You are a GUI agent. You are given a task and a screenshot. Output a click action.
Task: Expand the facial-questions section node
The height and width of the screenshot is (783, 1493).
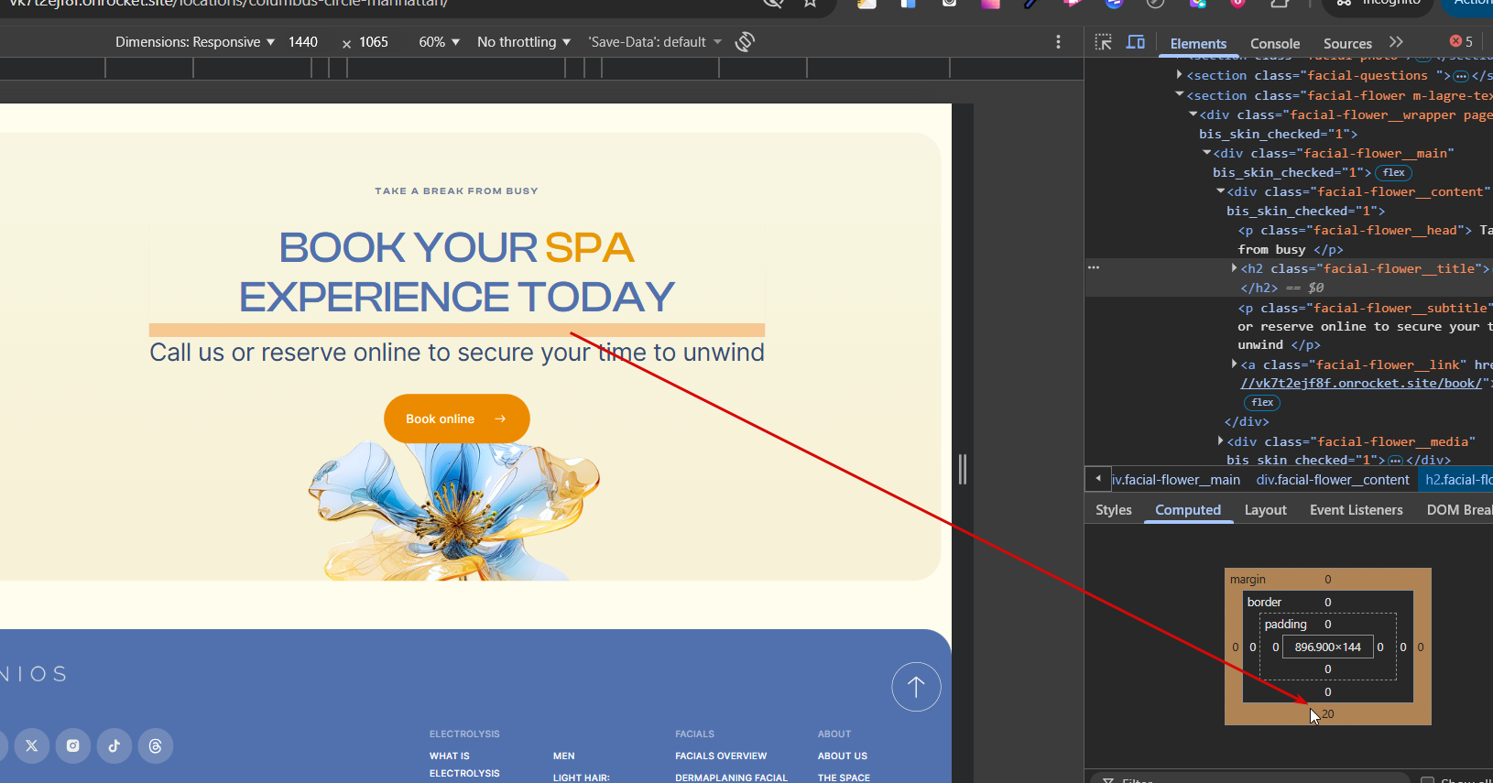(x=1180, y=75)
